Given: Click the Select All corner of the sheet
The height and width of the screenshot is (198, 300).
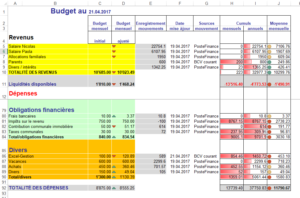Looking at the screenshot, I should 4,3.
